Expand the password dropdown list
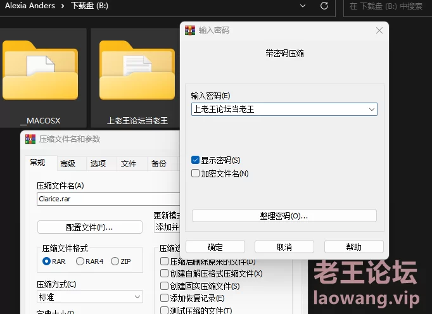The image size is (432, 314). pos(371,110)
